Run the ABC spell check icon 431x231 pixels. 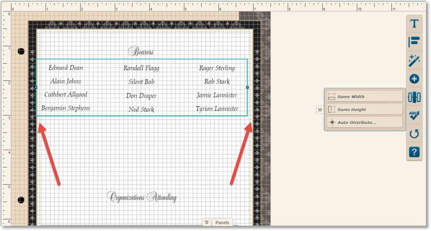414,115
